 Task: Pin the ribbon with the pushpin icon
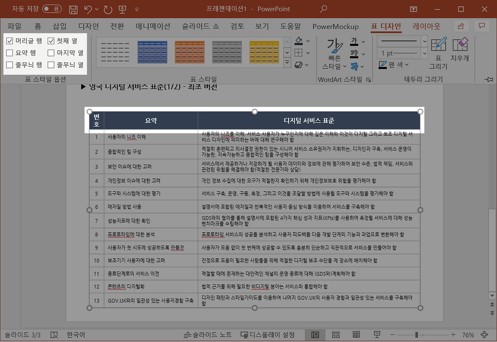click(489, 79)
